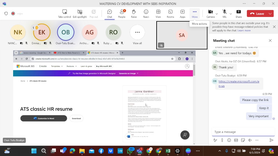Open dropdown arrow beside Leave button
Screen dimensions: 278x156
[x=270, y=14]
